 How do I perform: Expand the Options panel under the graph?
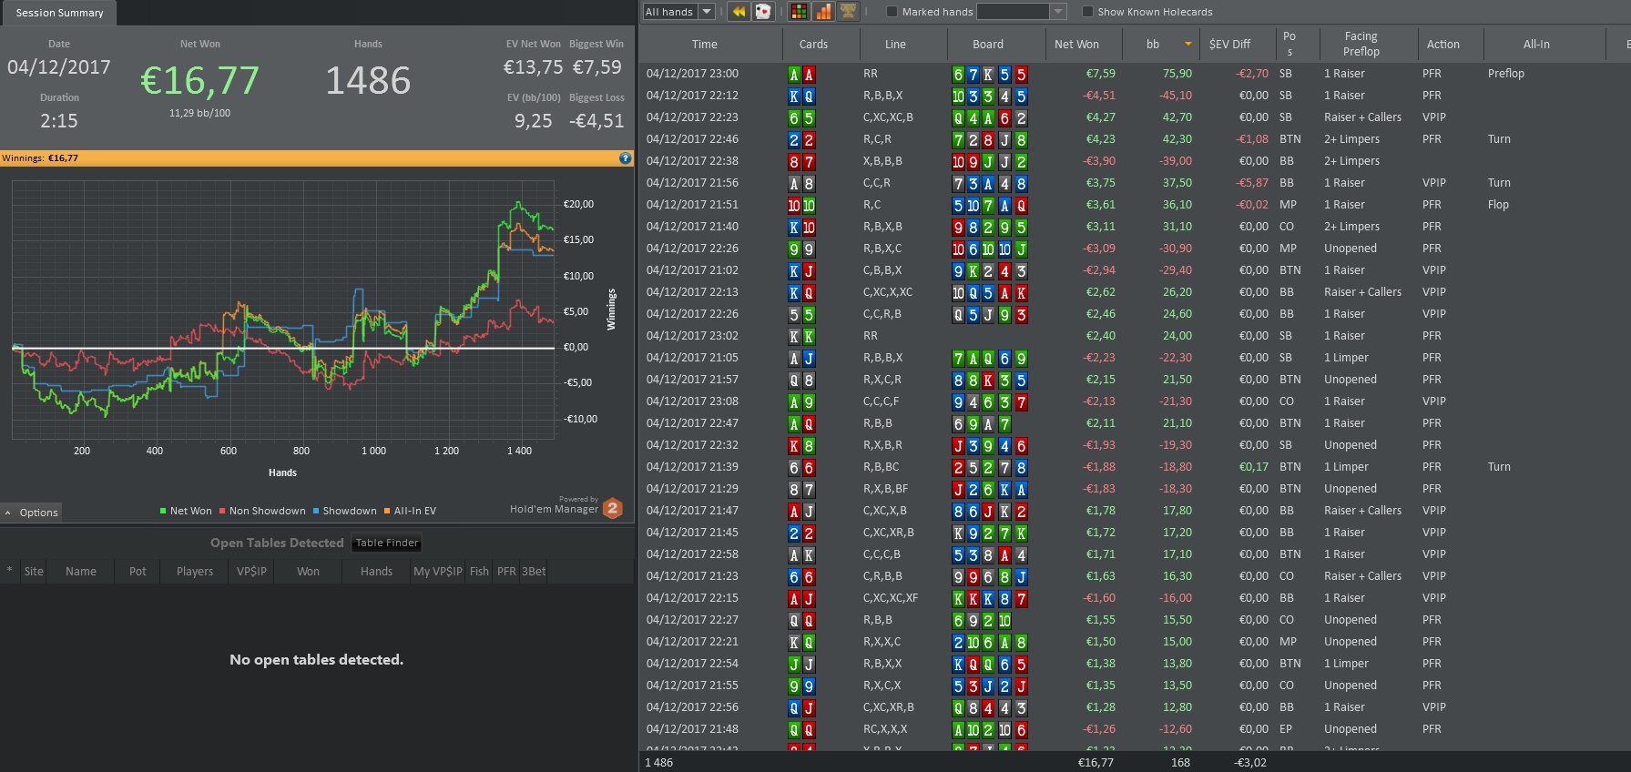tap(31, 513)
